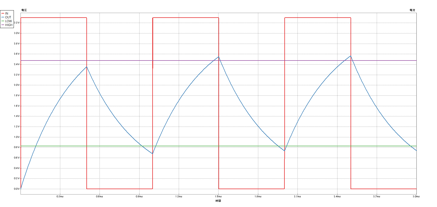This screenshot has height=207, width=437.
Task: Click the 1.6V tick label on voltage axis
Action: [x=17, y=106]
